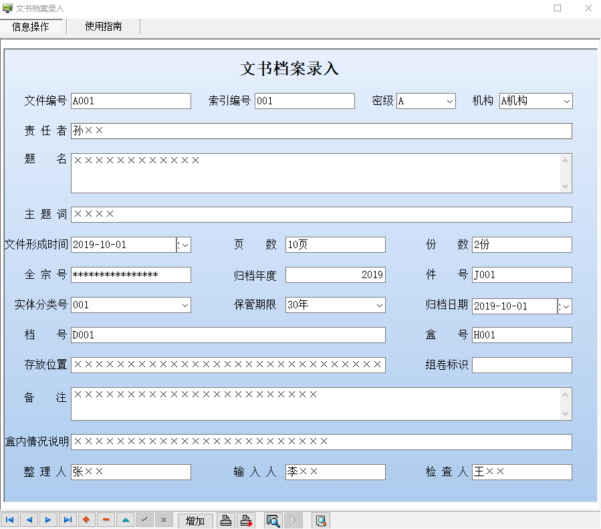Click the 题名 scrollbar down arrow
The height and width of the screenshot is (529, 601).
point(566,187)
